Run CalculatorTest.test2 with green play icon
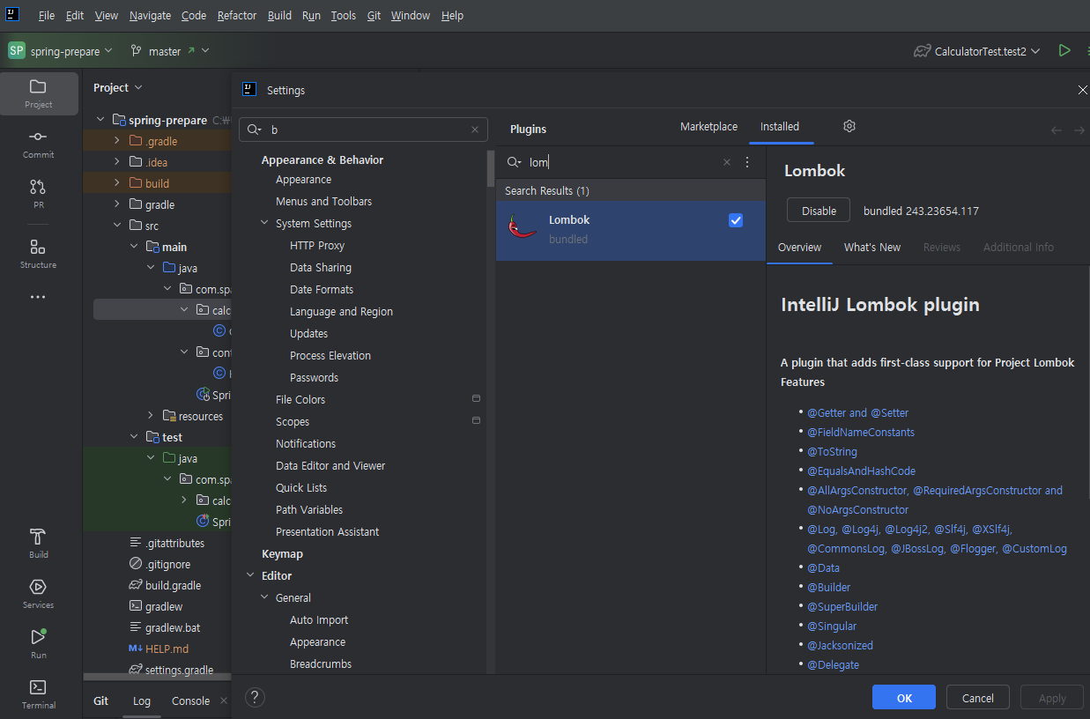Screen dimensions: 1090x719 [x=1064, y=51]
